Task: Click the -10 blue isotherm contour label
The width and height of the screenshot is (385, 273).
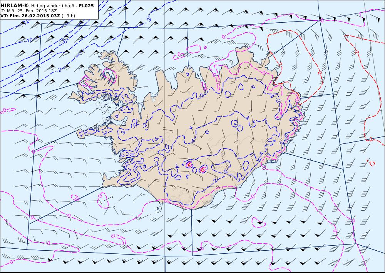Action: tap(29, 40)
